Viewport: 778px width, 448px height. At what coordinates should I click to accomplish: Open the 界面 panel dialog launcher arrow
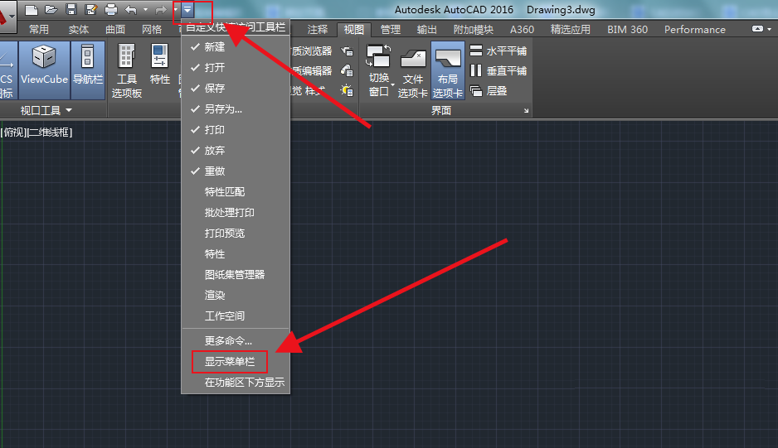coord(526,110)
